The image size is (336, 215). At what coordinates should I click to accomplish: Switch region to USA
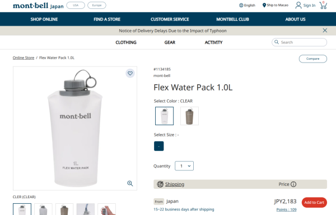click(76, 6)
